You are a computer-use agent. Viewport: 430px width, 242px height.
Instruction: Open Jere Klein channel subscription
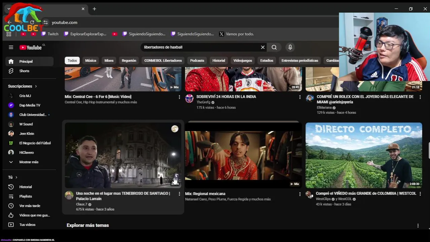[30, 133]
